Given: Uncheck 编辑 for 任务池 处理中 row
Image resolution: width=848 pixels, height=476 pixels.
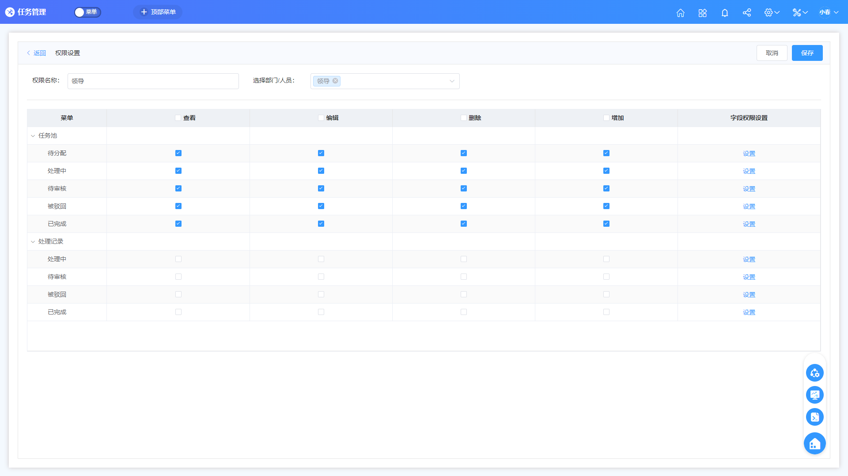Looking at the screenshot, I should [x=321, y=171].
